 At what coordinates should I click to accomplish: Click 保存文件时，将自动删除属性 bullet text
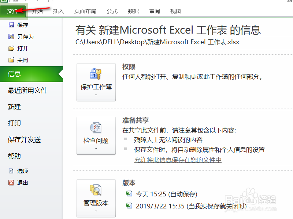tap(199, 150)
